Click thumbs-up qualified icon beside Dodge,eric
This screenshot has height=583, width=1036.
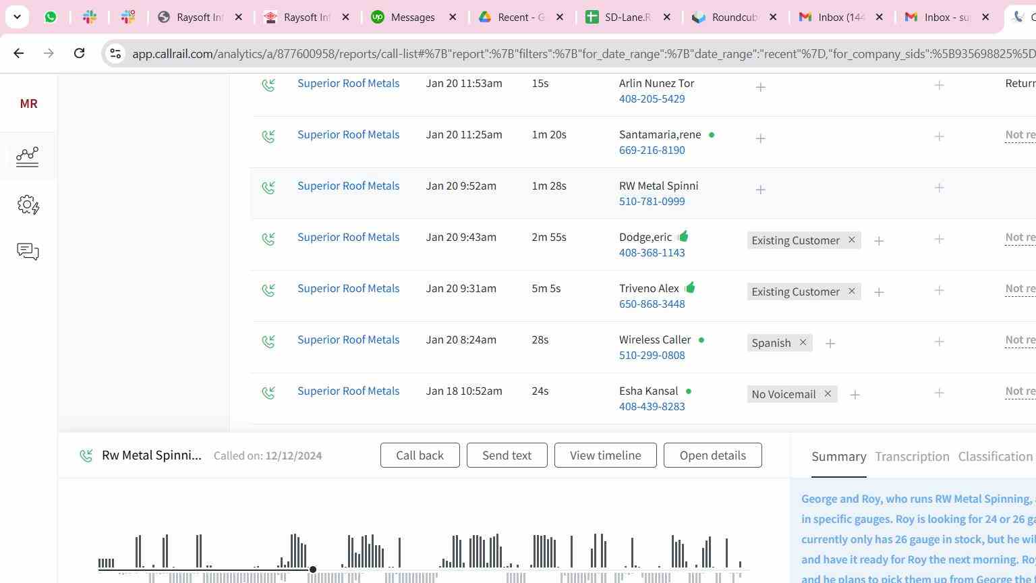click(683, 236)
